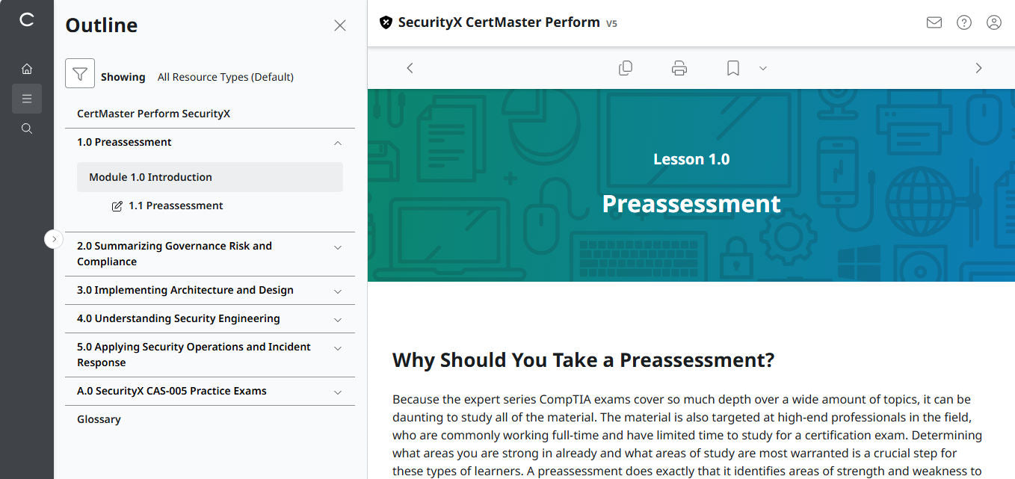Select Module 1.0 Introduction
This screenshot has height=479, width=1015.
click(x=152, y=177)
